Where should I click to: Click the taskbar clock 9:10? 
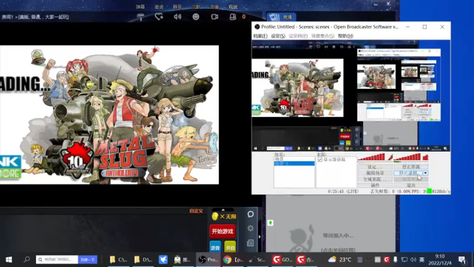point(440,256)
